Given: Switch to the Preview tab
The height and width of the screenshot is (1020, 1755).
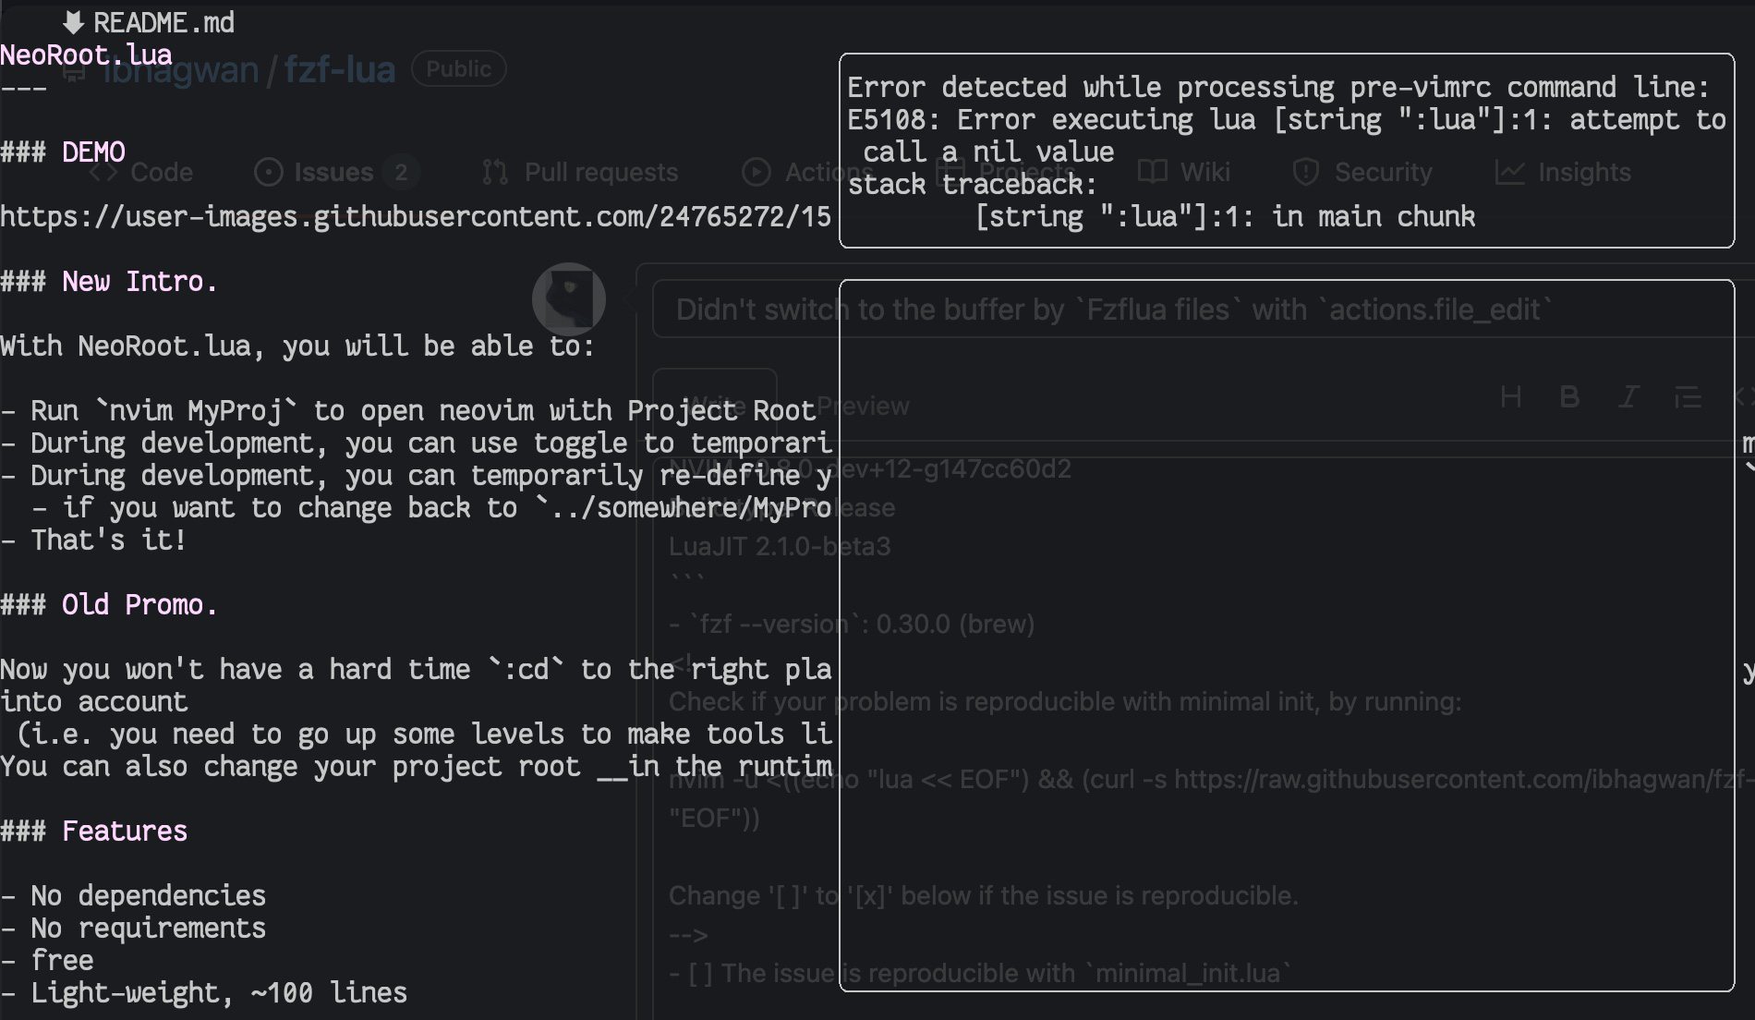Looking at the screenshot, I should [861, 405].
